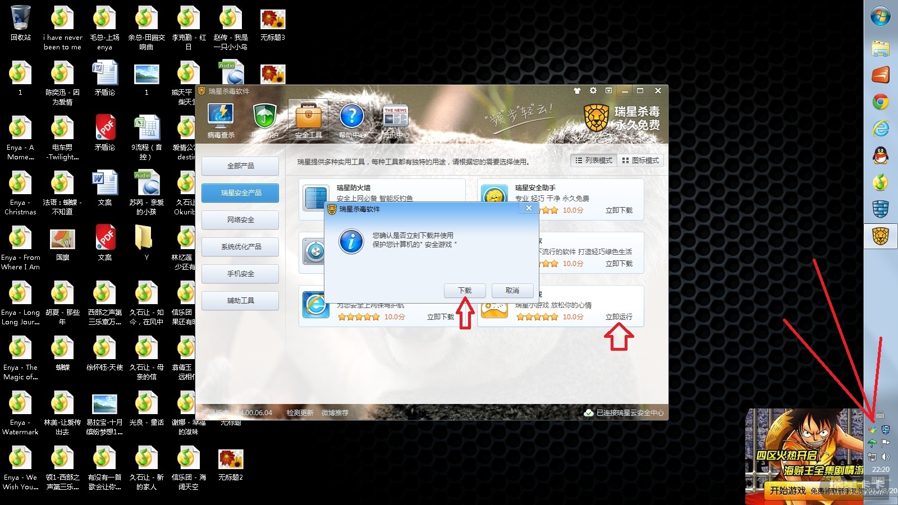Close the download confirmation dialog
The height and width of the screenshot is (505, 898).
[x=529, y=208]
